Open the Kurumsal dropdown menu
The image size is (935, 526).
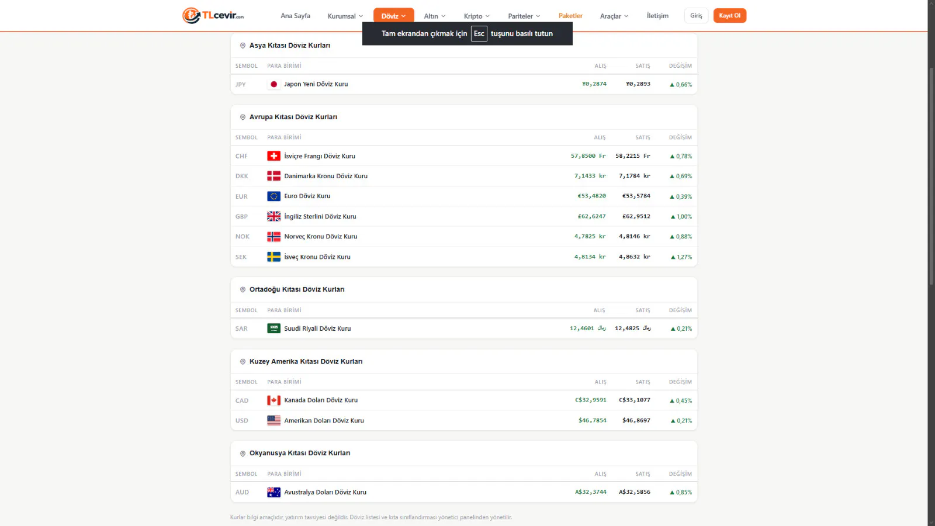[x=345, y=16]
